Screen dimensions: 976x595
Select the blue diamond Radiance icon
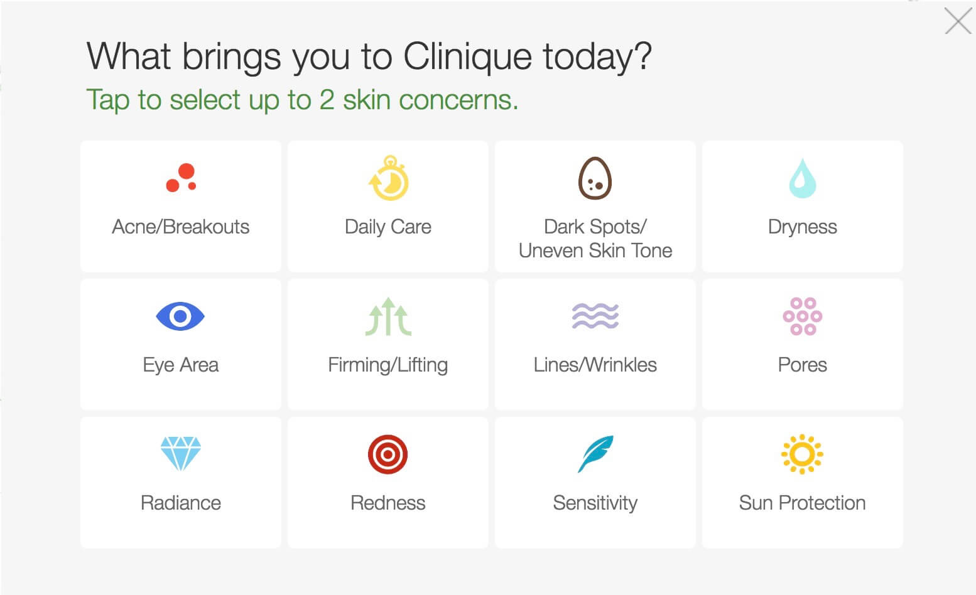point(181,454)
